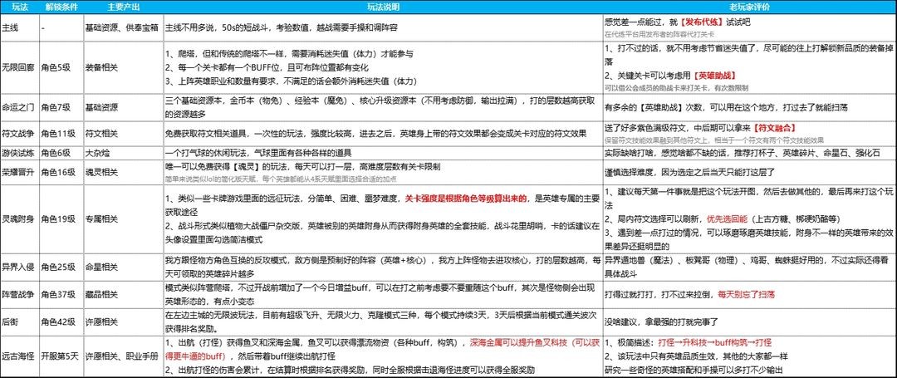897x378 pixels.
Task: Click the 无限回廊 cell
Action: pos(19,64)
